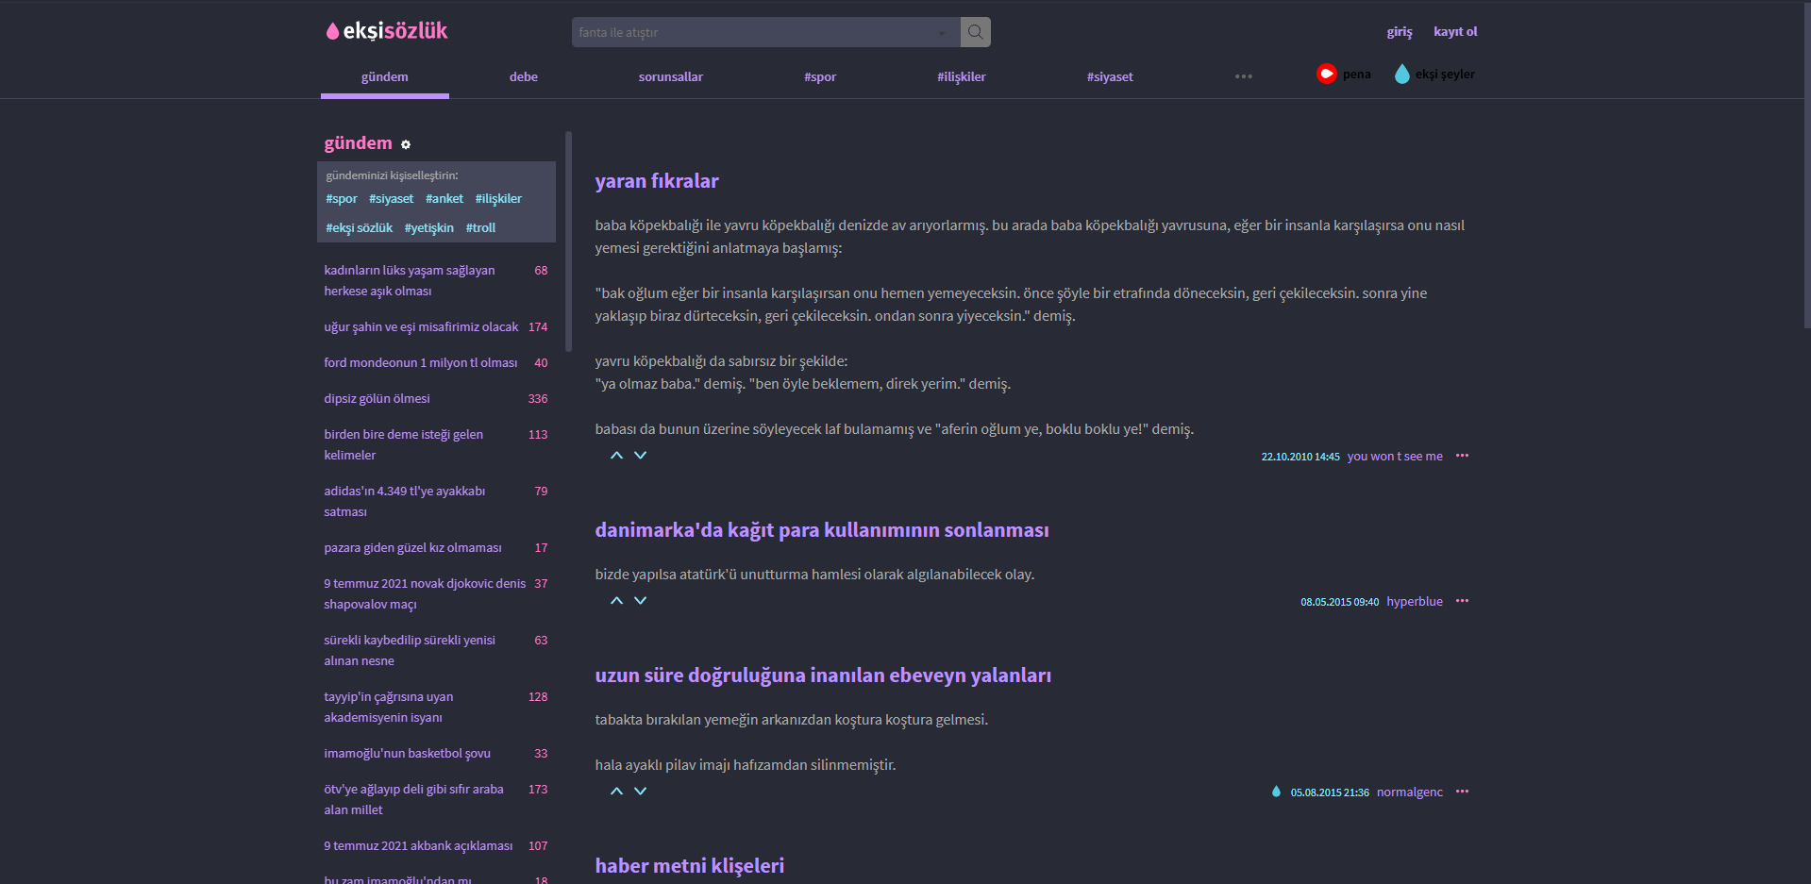Upvote normalgenc's ebeveyn yalanları entry
The image size is (1811, 884).
click(616, 791)
